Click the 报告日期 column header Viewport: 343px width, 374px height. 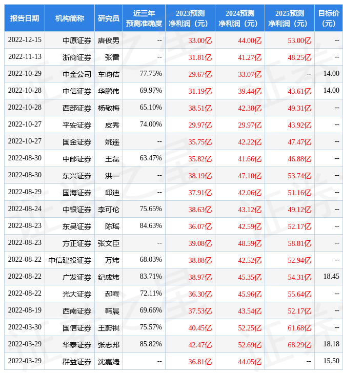[x=25, y=18]
